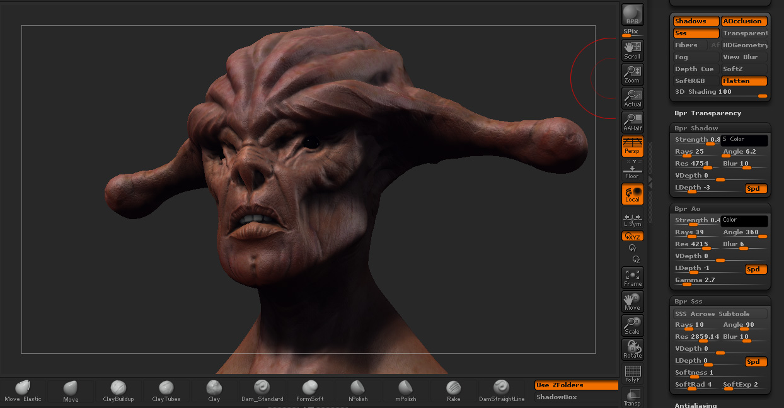Set canvas to AAHalf size
This screenshot has height=408, width=784.
pos(632,122)
